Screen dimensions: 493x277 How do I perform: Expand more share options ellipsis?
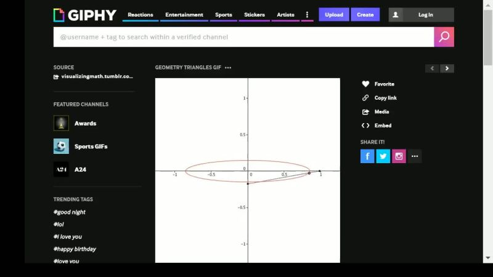415,156
